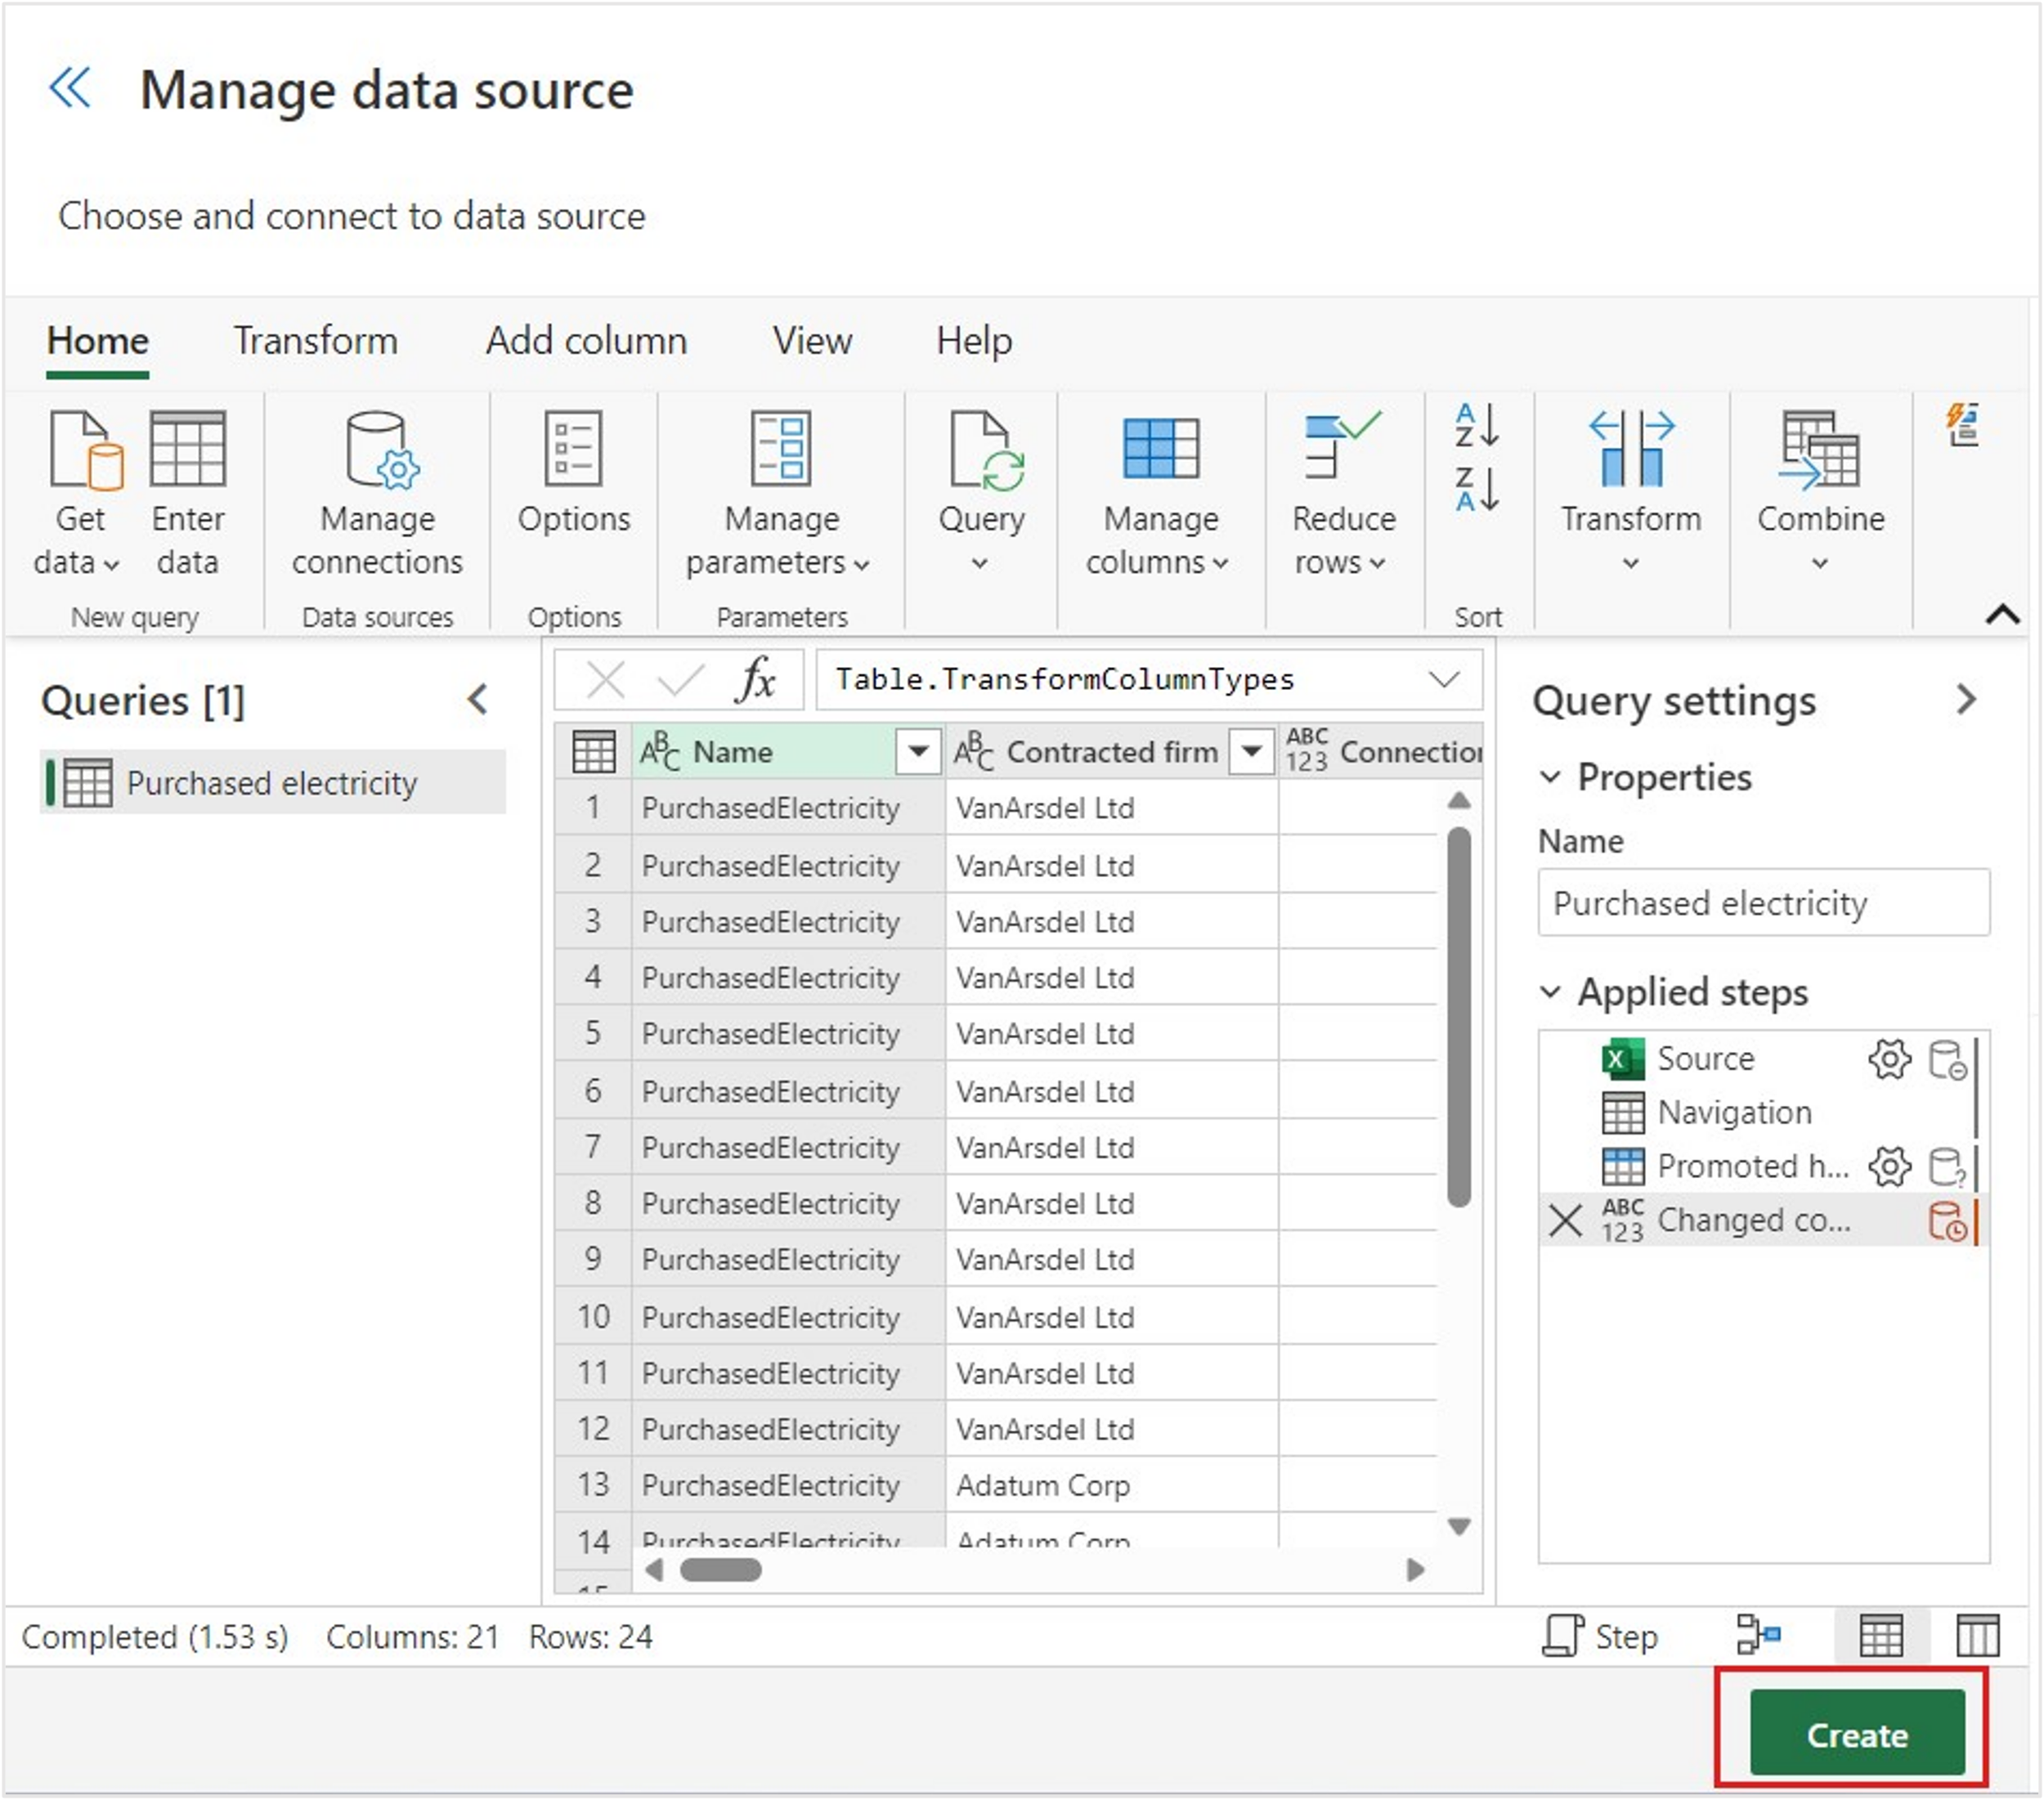The image size is (2044, 1800).
Task: Open the Add column tab
Action: coord(586,341)
